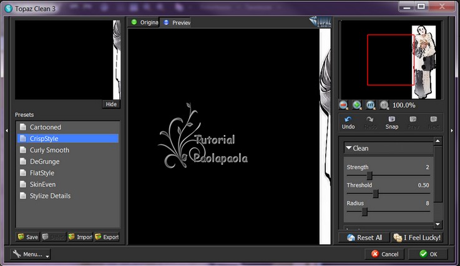Open the Menu... dropdown
Screen dimensions: 460x266
click(30, 254)
